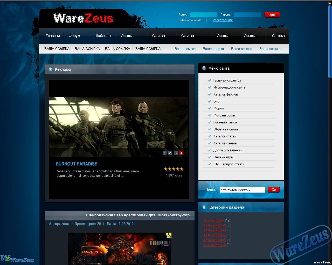
Task: Click the Логин input field
Action: pyautogui.click(x=203, y=15)
